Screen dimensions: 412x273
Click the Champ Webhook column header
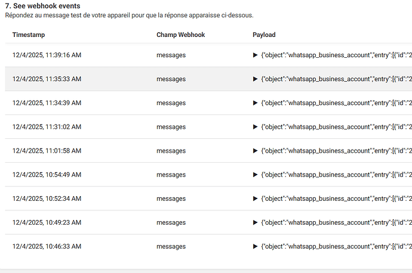tap(180, 35)
